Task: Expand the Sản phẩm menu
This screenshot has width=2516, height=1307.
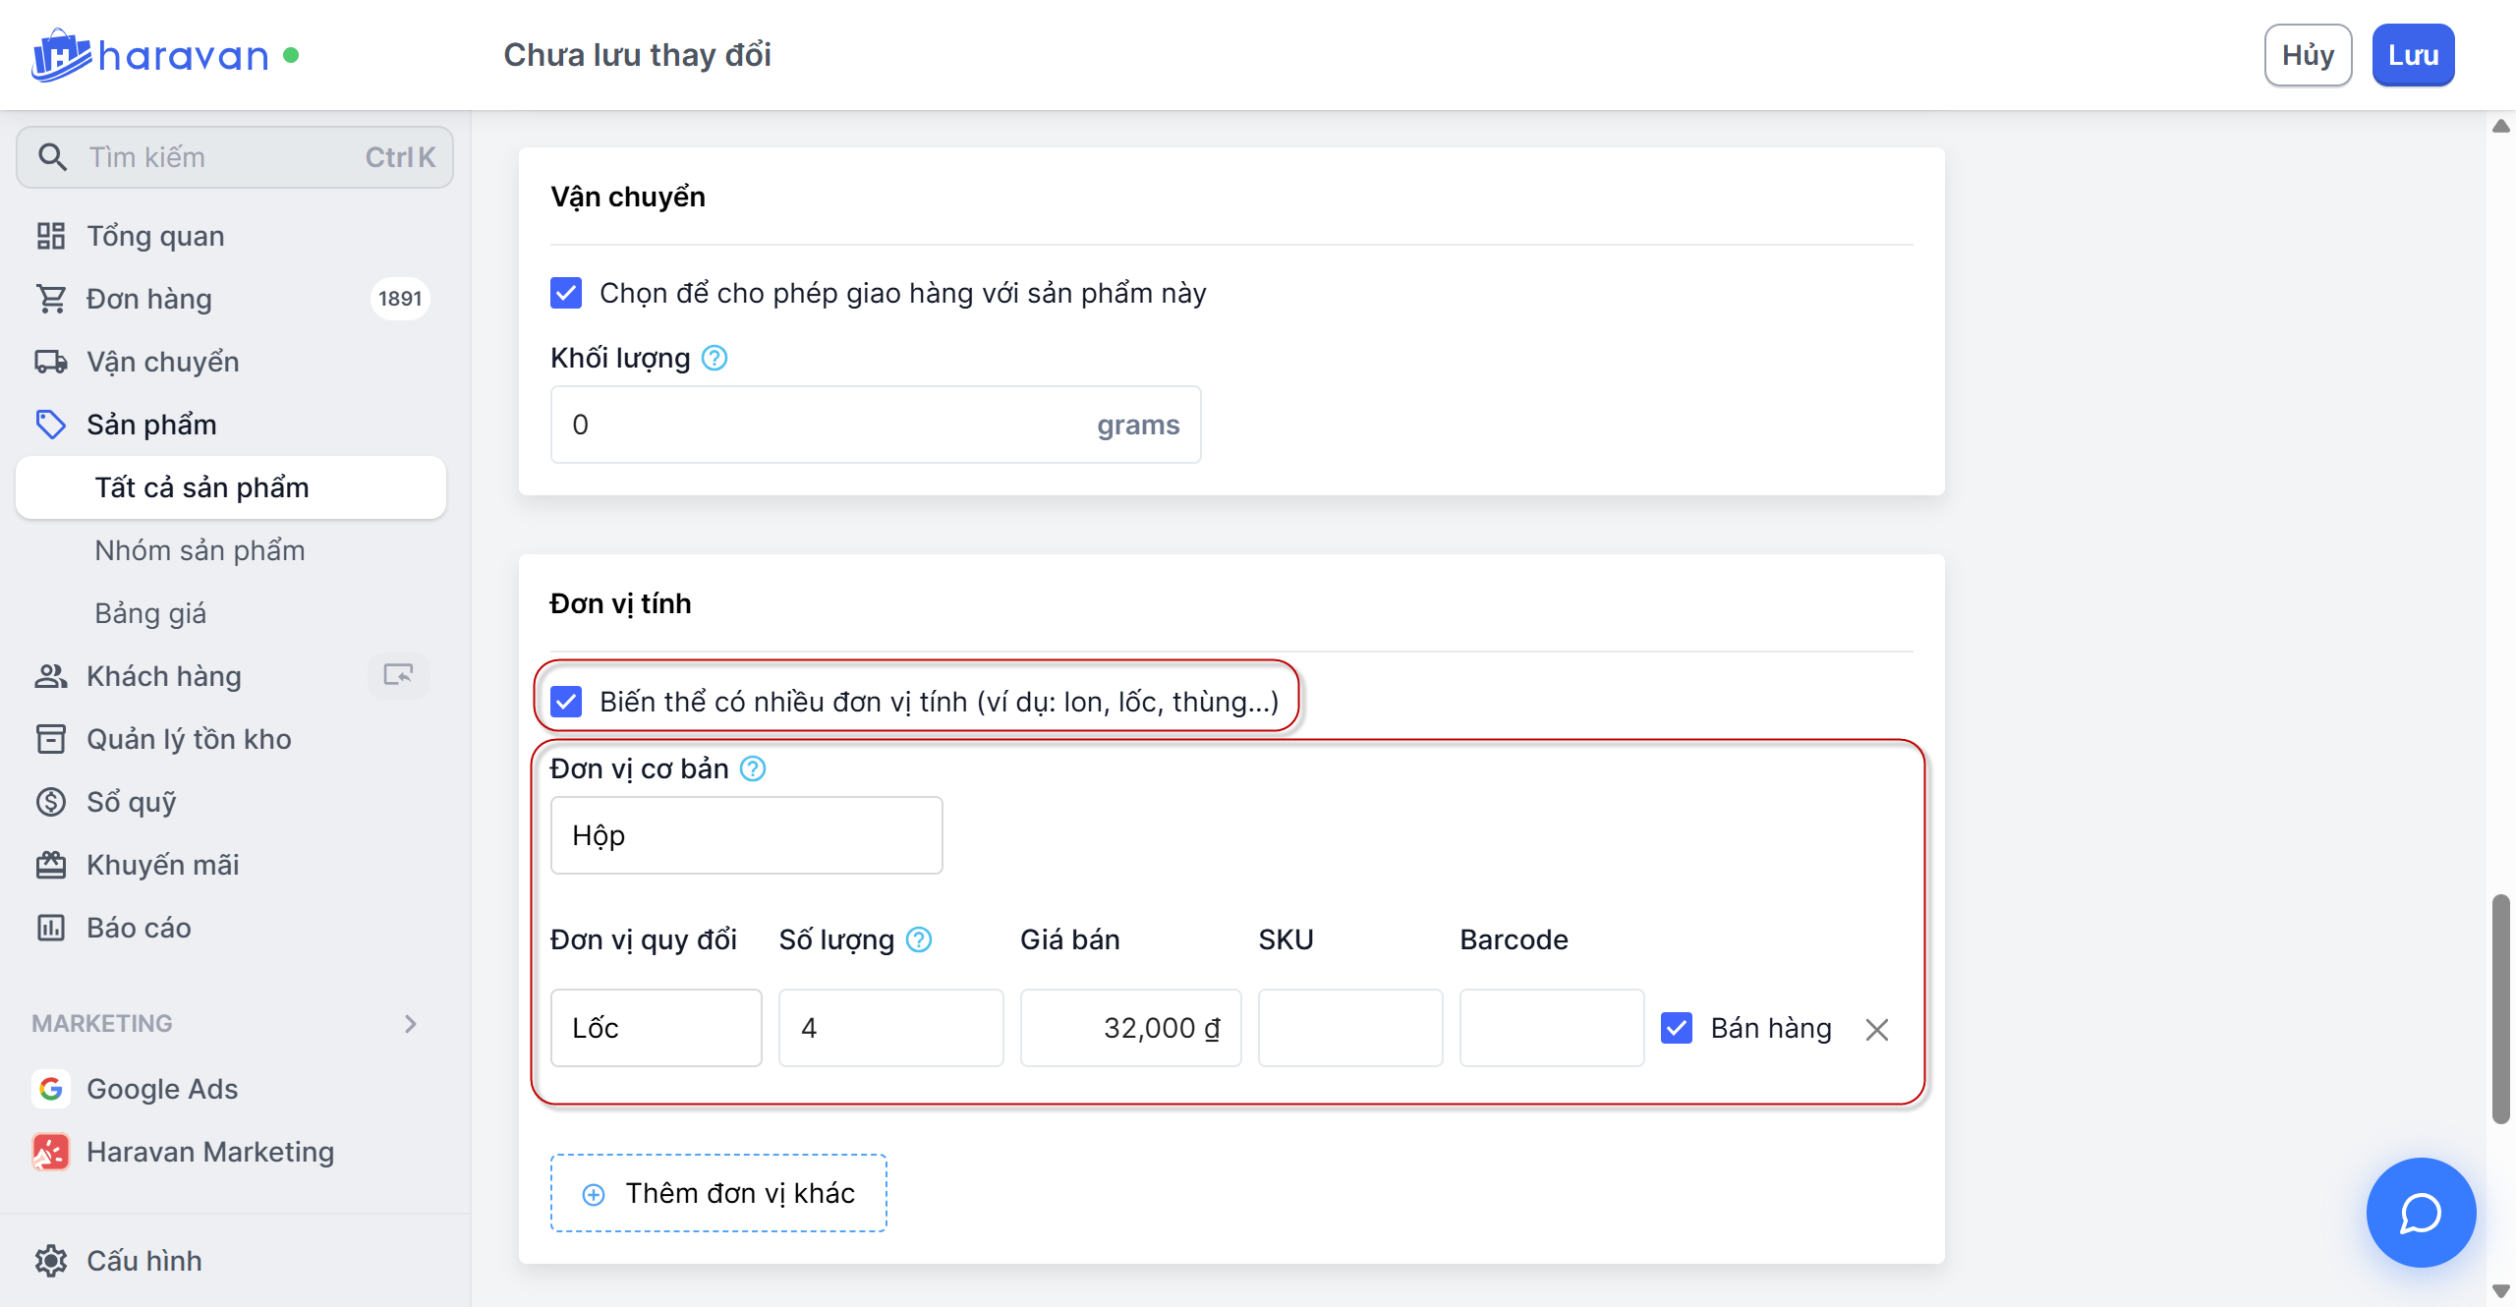Action: coord(151,425)
